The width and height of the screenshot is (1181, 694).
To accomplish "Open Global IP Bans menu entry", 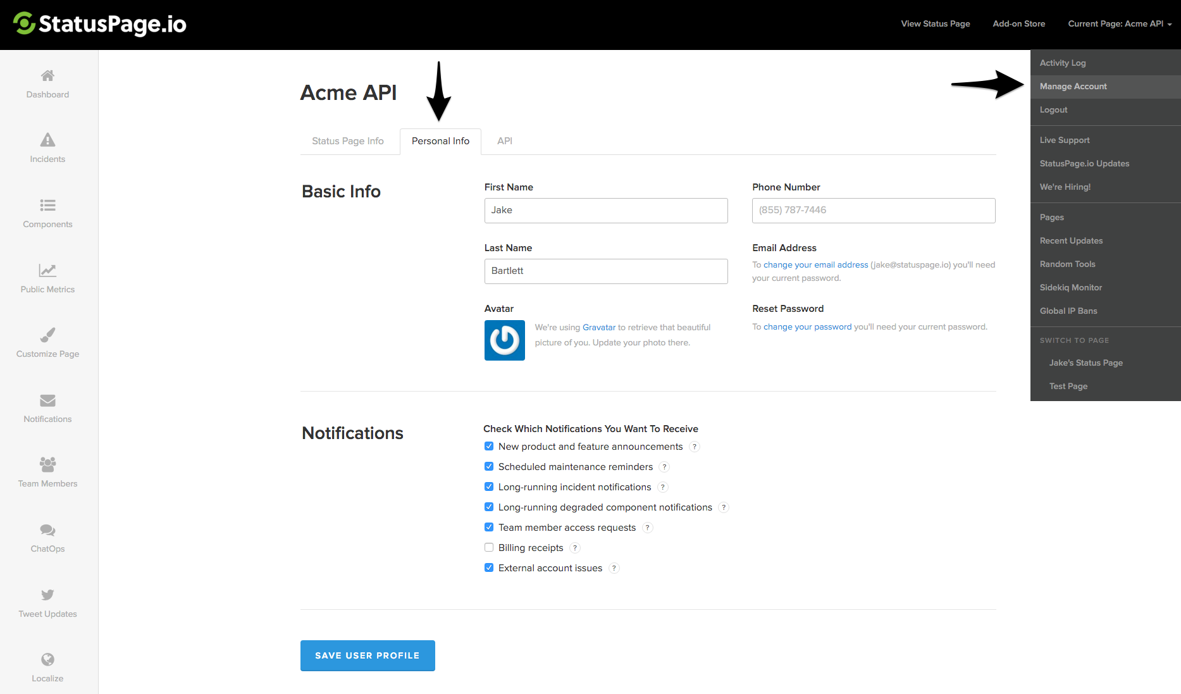I will coord(1106,311).
